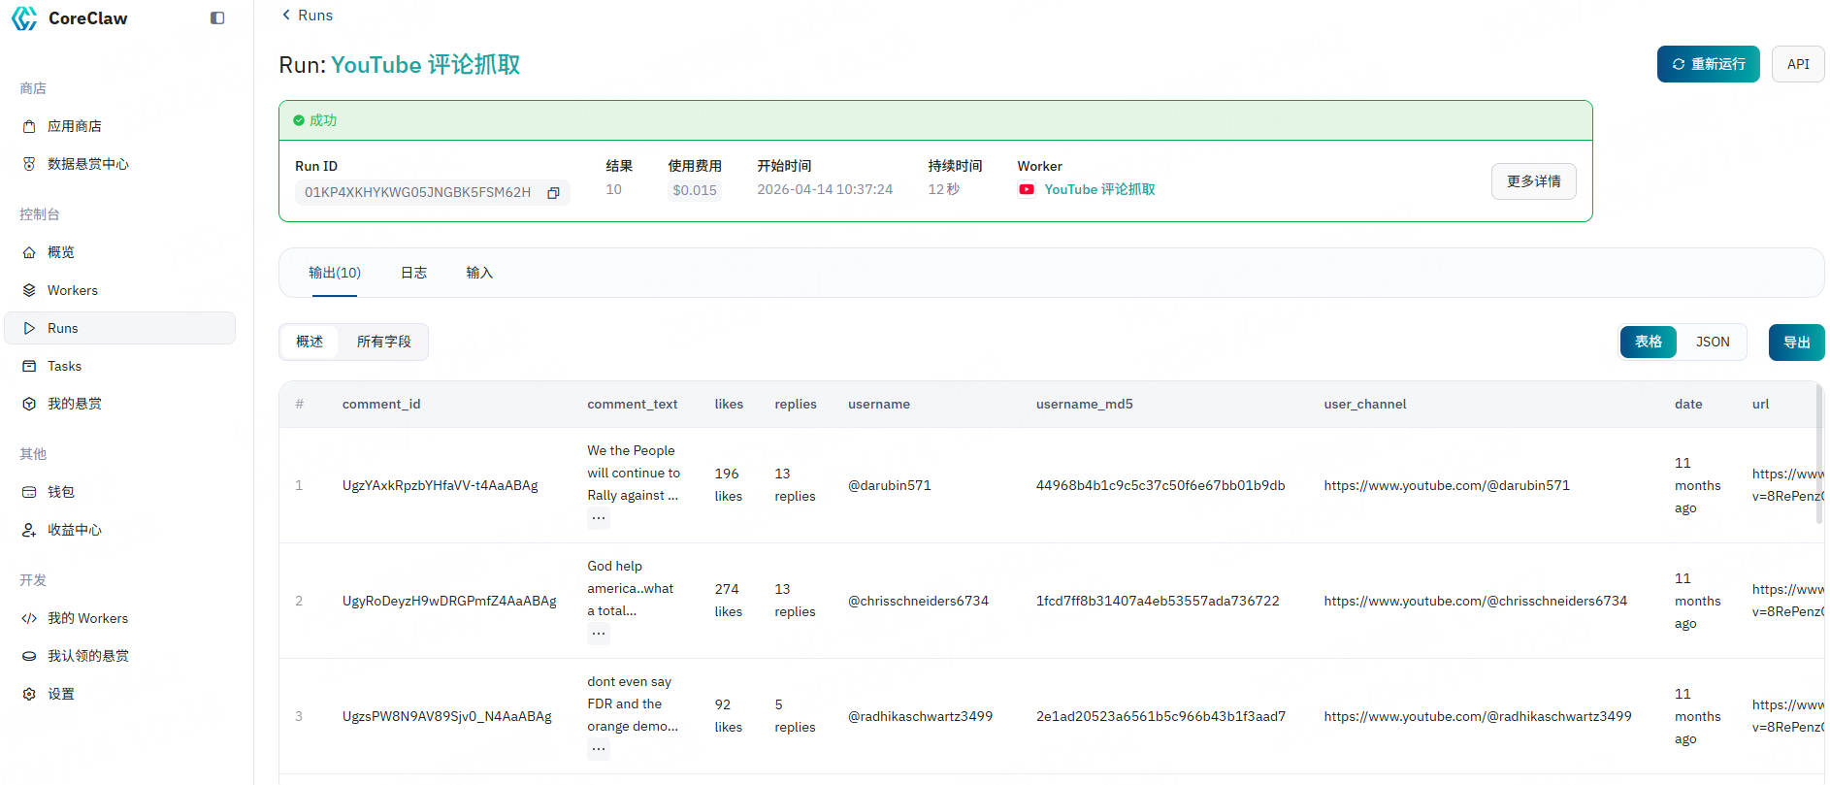Open 数据悬赏中心 from the sidebar

(x=87, y=164)
